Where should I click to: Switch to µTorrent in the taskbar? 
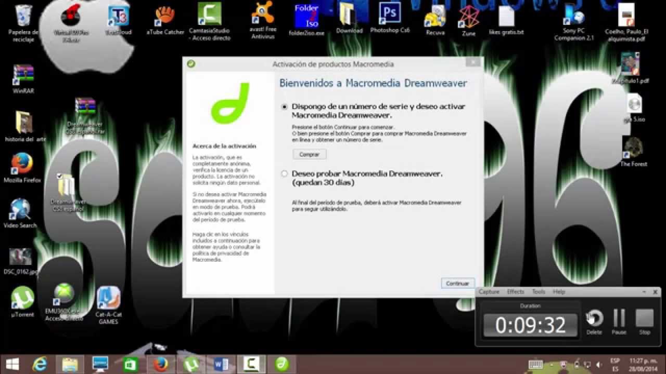[x=190, y=364]
